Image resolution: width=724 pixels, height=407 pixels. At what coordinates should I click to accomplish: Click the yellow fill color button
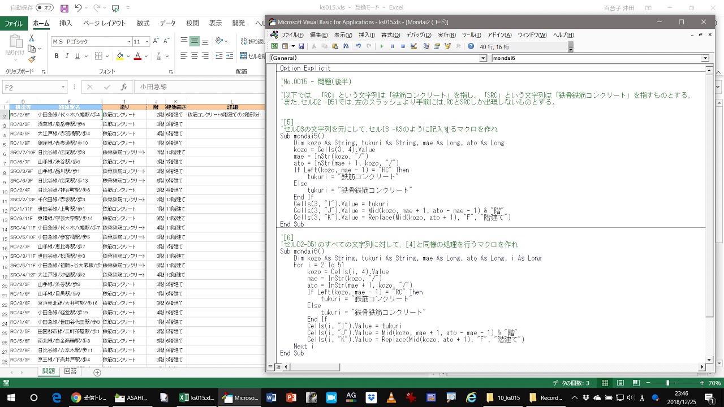click(x=119, y=56)
